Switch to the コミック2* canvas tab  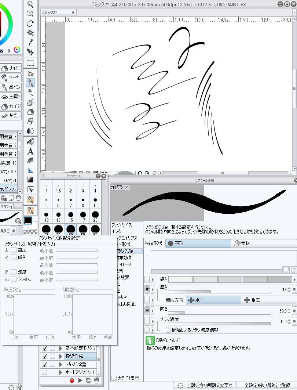(x=58, y=12)
